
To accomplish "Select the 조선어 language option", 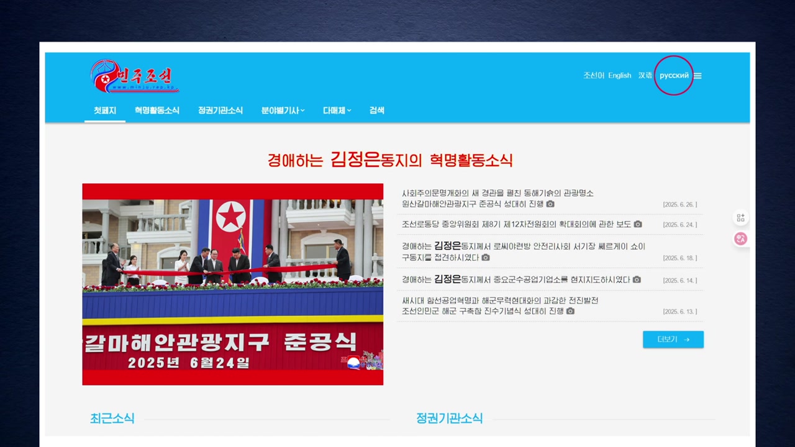I will point(593,76).
